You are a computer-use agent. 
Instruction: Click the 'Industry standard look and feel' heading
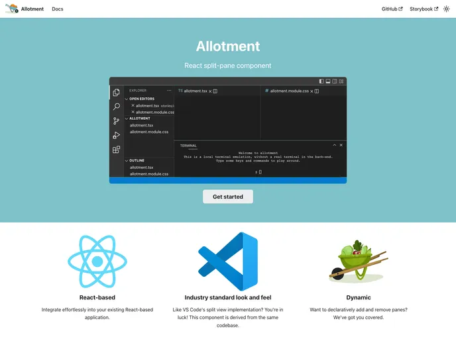(x=228, y=297)
